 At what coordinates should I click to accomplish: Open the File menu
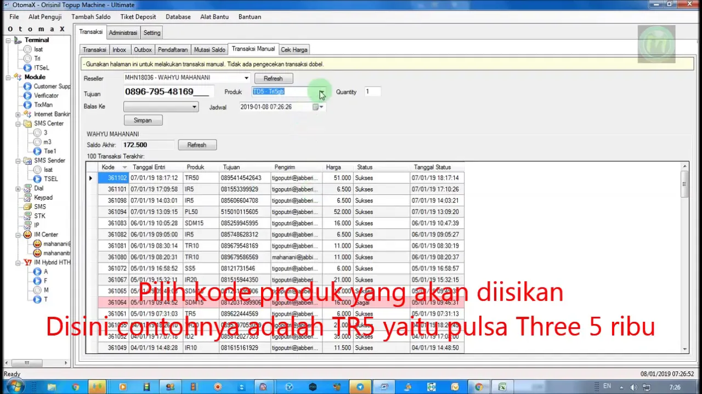point(14,17)
